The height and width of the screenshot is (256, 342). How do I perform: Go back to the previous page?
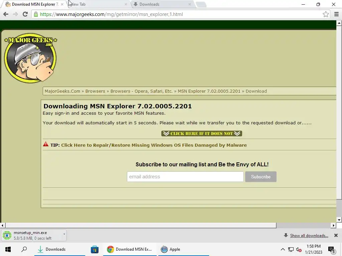tap(6, 14)
